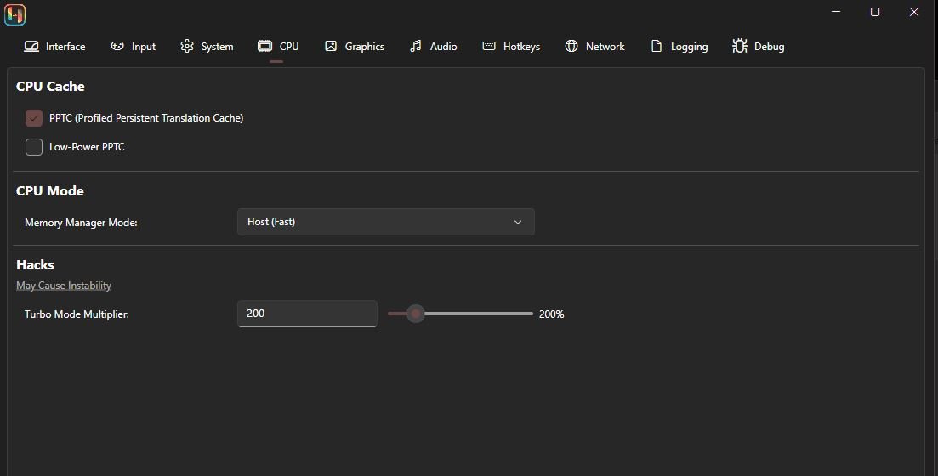Click the Ryujinx app logo icon

coord(15,14)
